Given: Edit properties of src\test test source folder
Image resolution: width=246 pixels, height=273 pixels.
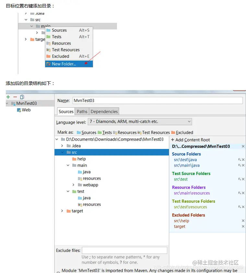Looking at the screenshot, I should (x=240, y=179).
